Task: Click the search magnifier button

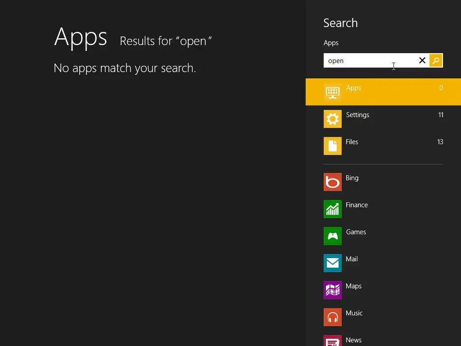Action: (x=436, y=61)
